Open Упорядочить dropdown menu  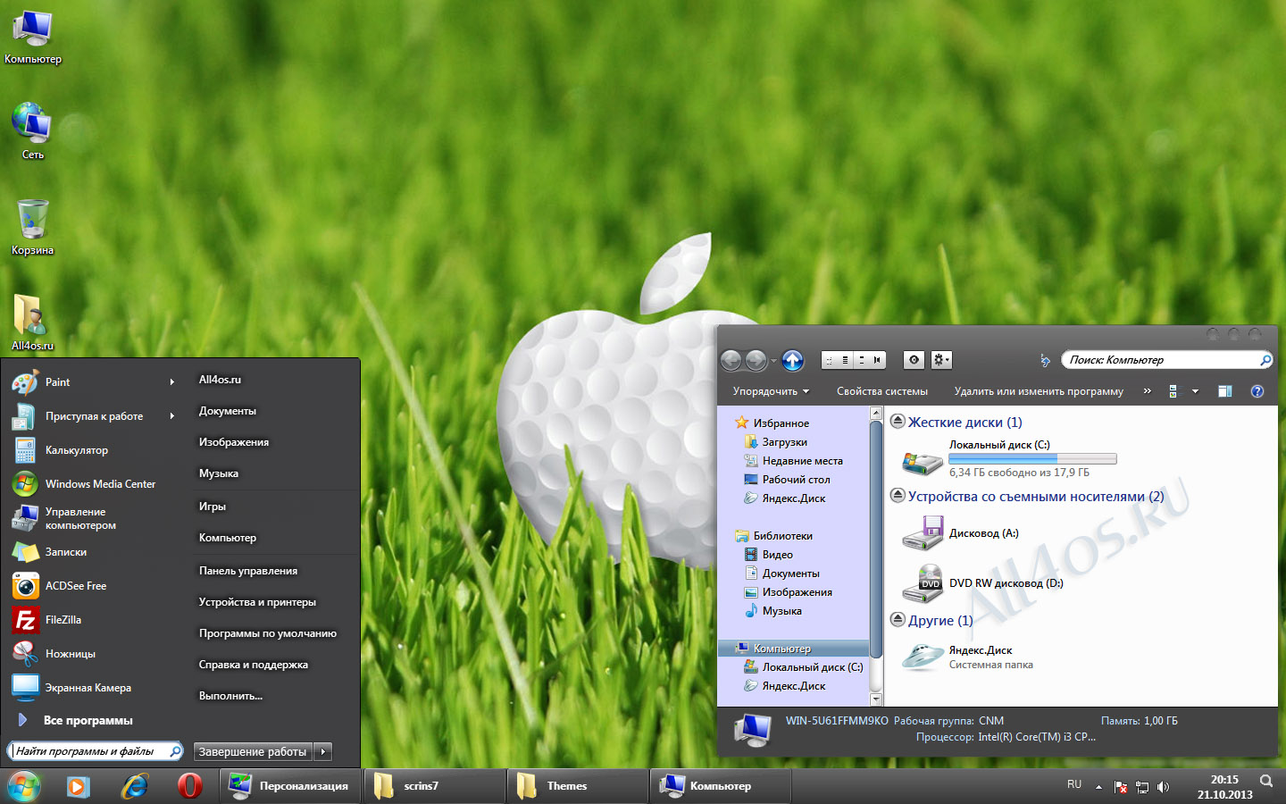coord(771,391)
